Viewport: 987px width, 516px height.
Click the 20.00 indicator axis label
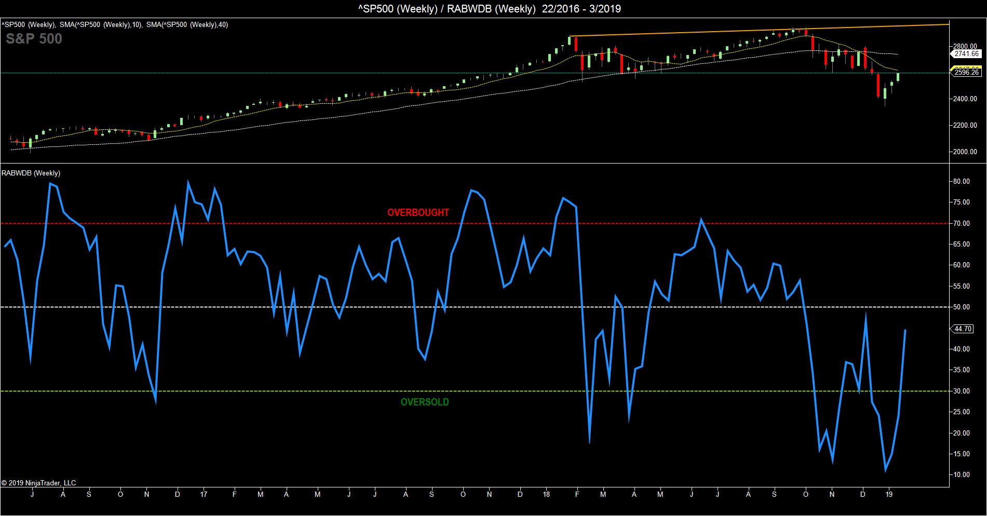point(961,433)
